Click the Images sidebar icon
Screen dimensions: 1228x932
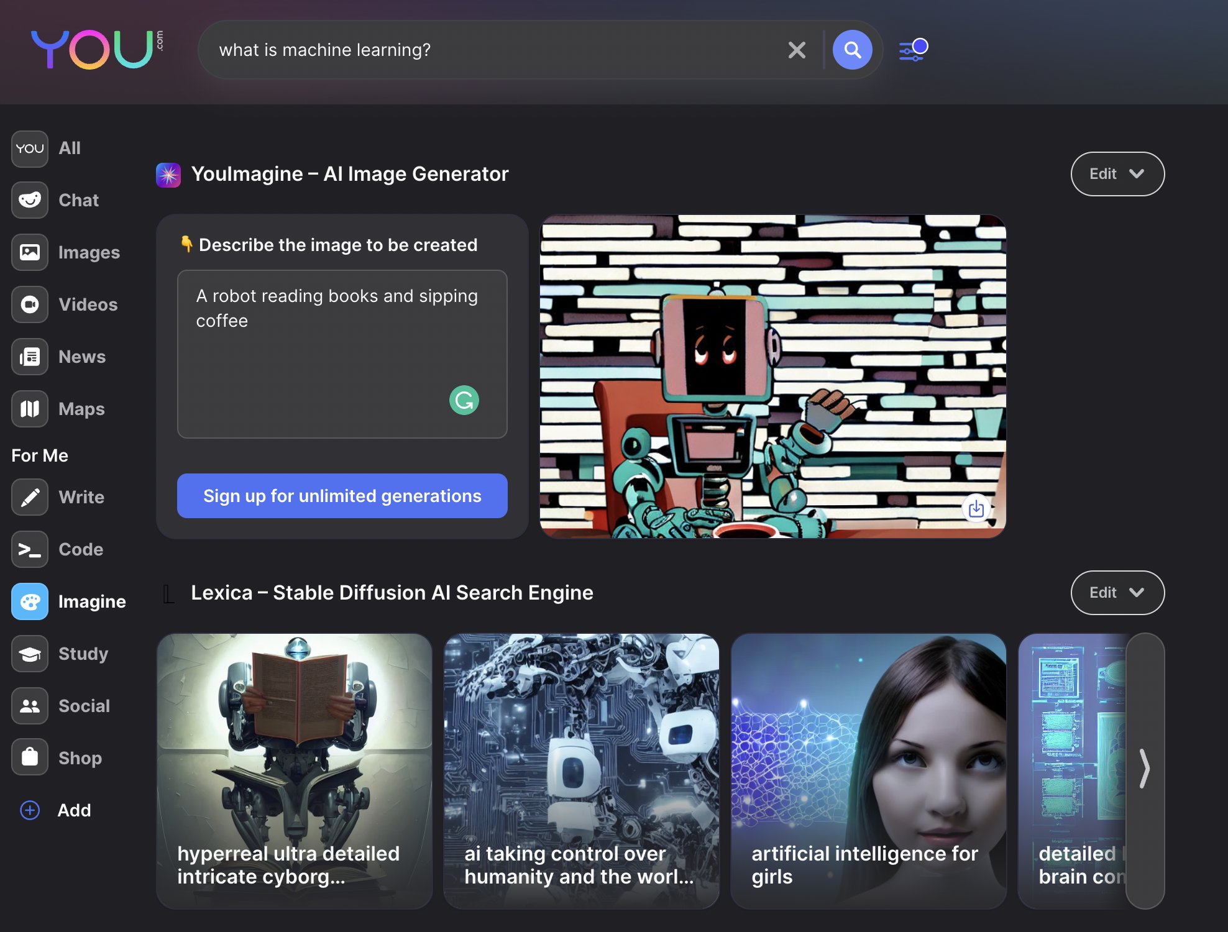[30, 252]
